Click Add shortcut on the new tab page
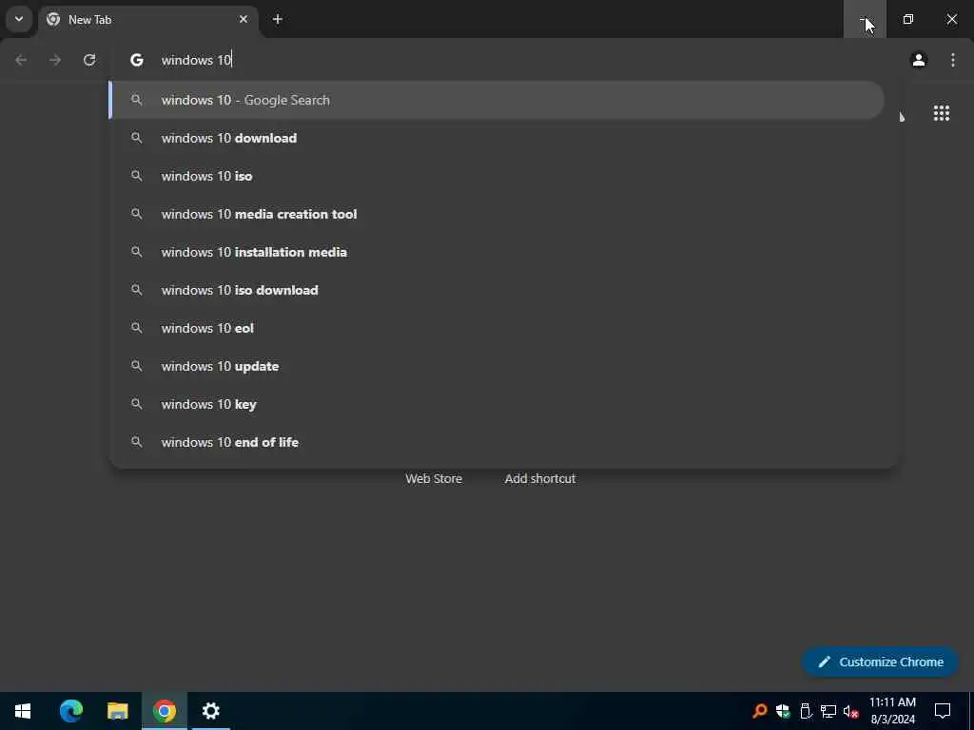The image size is (974, 730). tap(540, 479)
